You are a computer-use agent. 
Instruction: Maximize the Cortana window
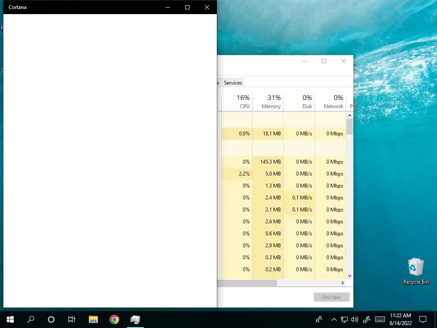coord(187,7)
